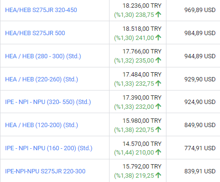
Task: Open IPE - NPI - NPU (160 - 200) link
Action: click(49, 148)
